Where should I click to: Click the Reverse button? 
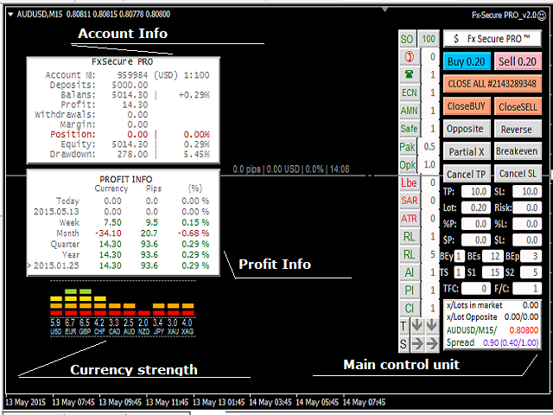coord(518,129)
